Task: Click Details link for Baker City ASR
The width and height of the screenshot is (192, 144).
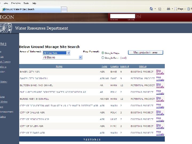Action: (160, 73)
